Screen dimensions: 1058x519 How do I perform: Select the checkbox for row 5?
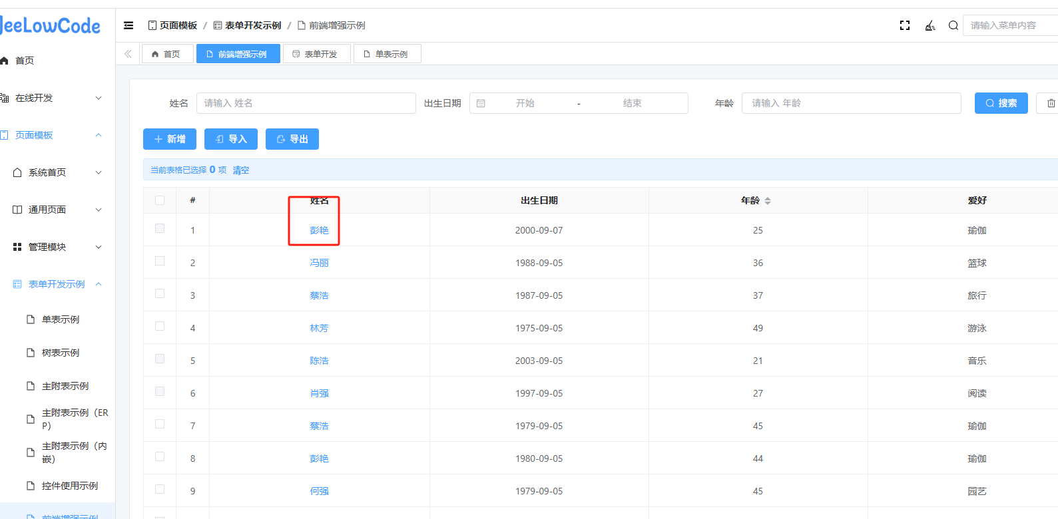pyautogui.click(x=160, y=359)
